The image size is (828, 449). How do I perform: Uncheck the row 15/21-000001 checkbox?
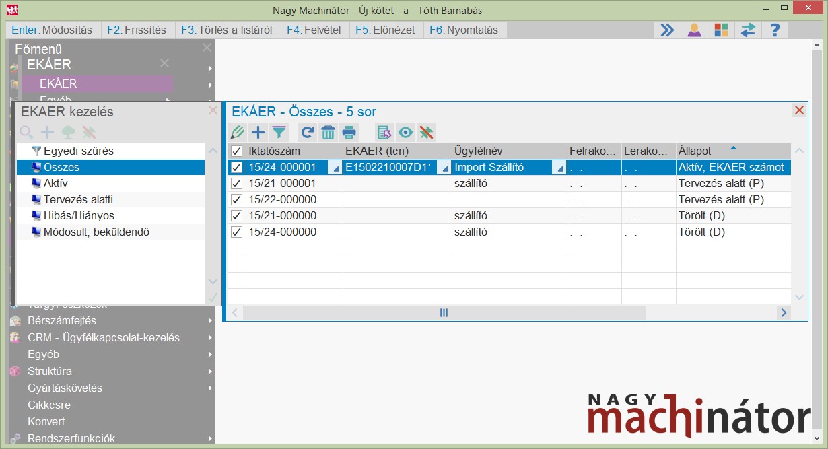pos(236,183)
